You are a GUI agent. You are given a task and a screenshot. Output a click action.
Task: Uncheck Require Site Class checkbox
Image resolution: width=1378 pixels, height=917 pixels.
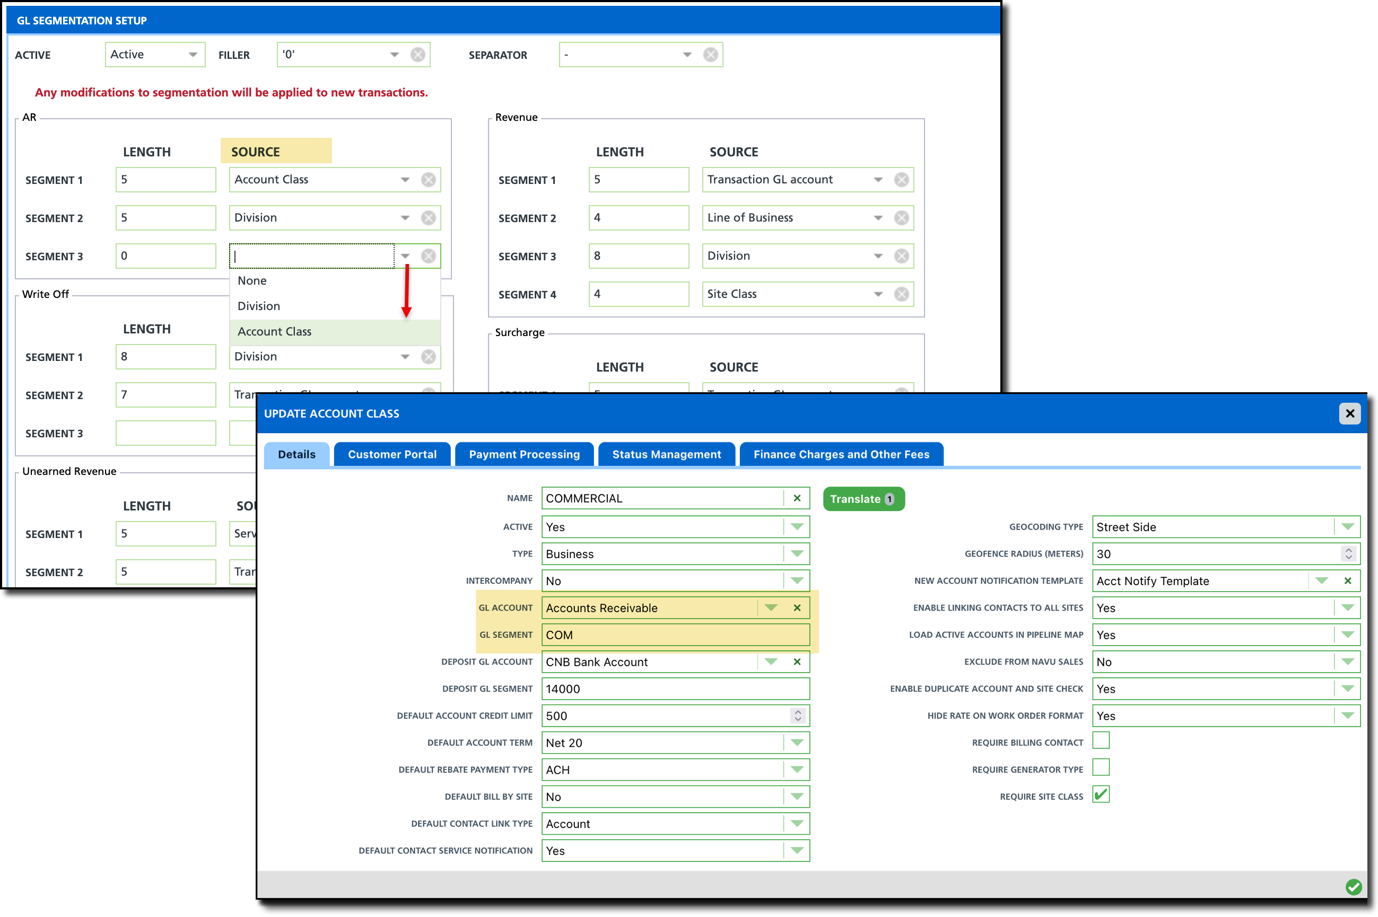[1101, 795]
